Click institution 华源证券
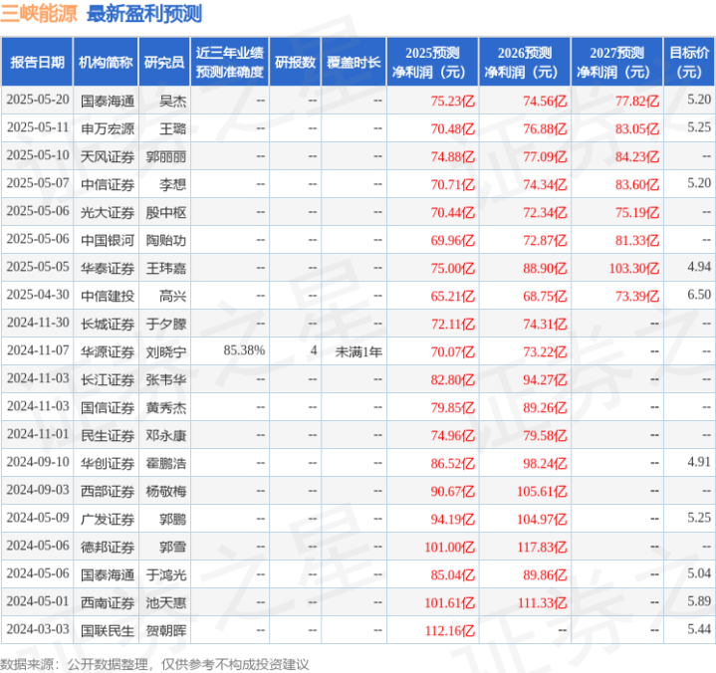 pos(108,351)
